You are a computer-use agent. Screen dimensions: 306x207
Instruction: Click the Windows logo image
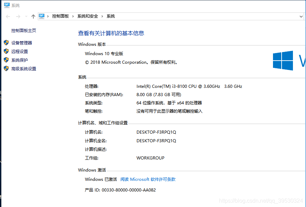[283, 61]
